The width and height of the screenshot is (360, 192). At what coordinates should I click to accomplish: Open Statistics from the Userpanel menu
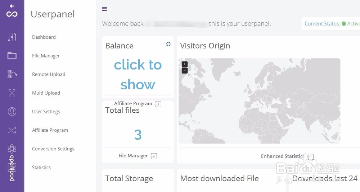point(41,168)
